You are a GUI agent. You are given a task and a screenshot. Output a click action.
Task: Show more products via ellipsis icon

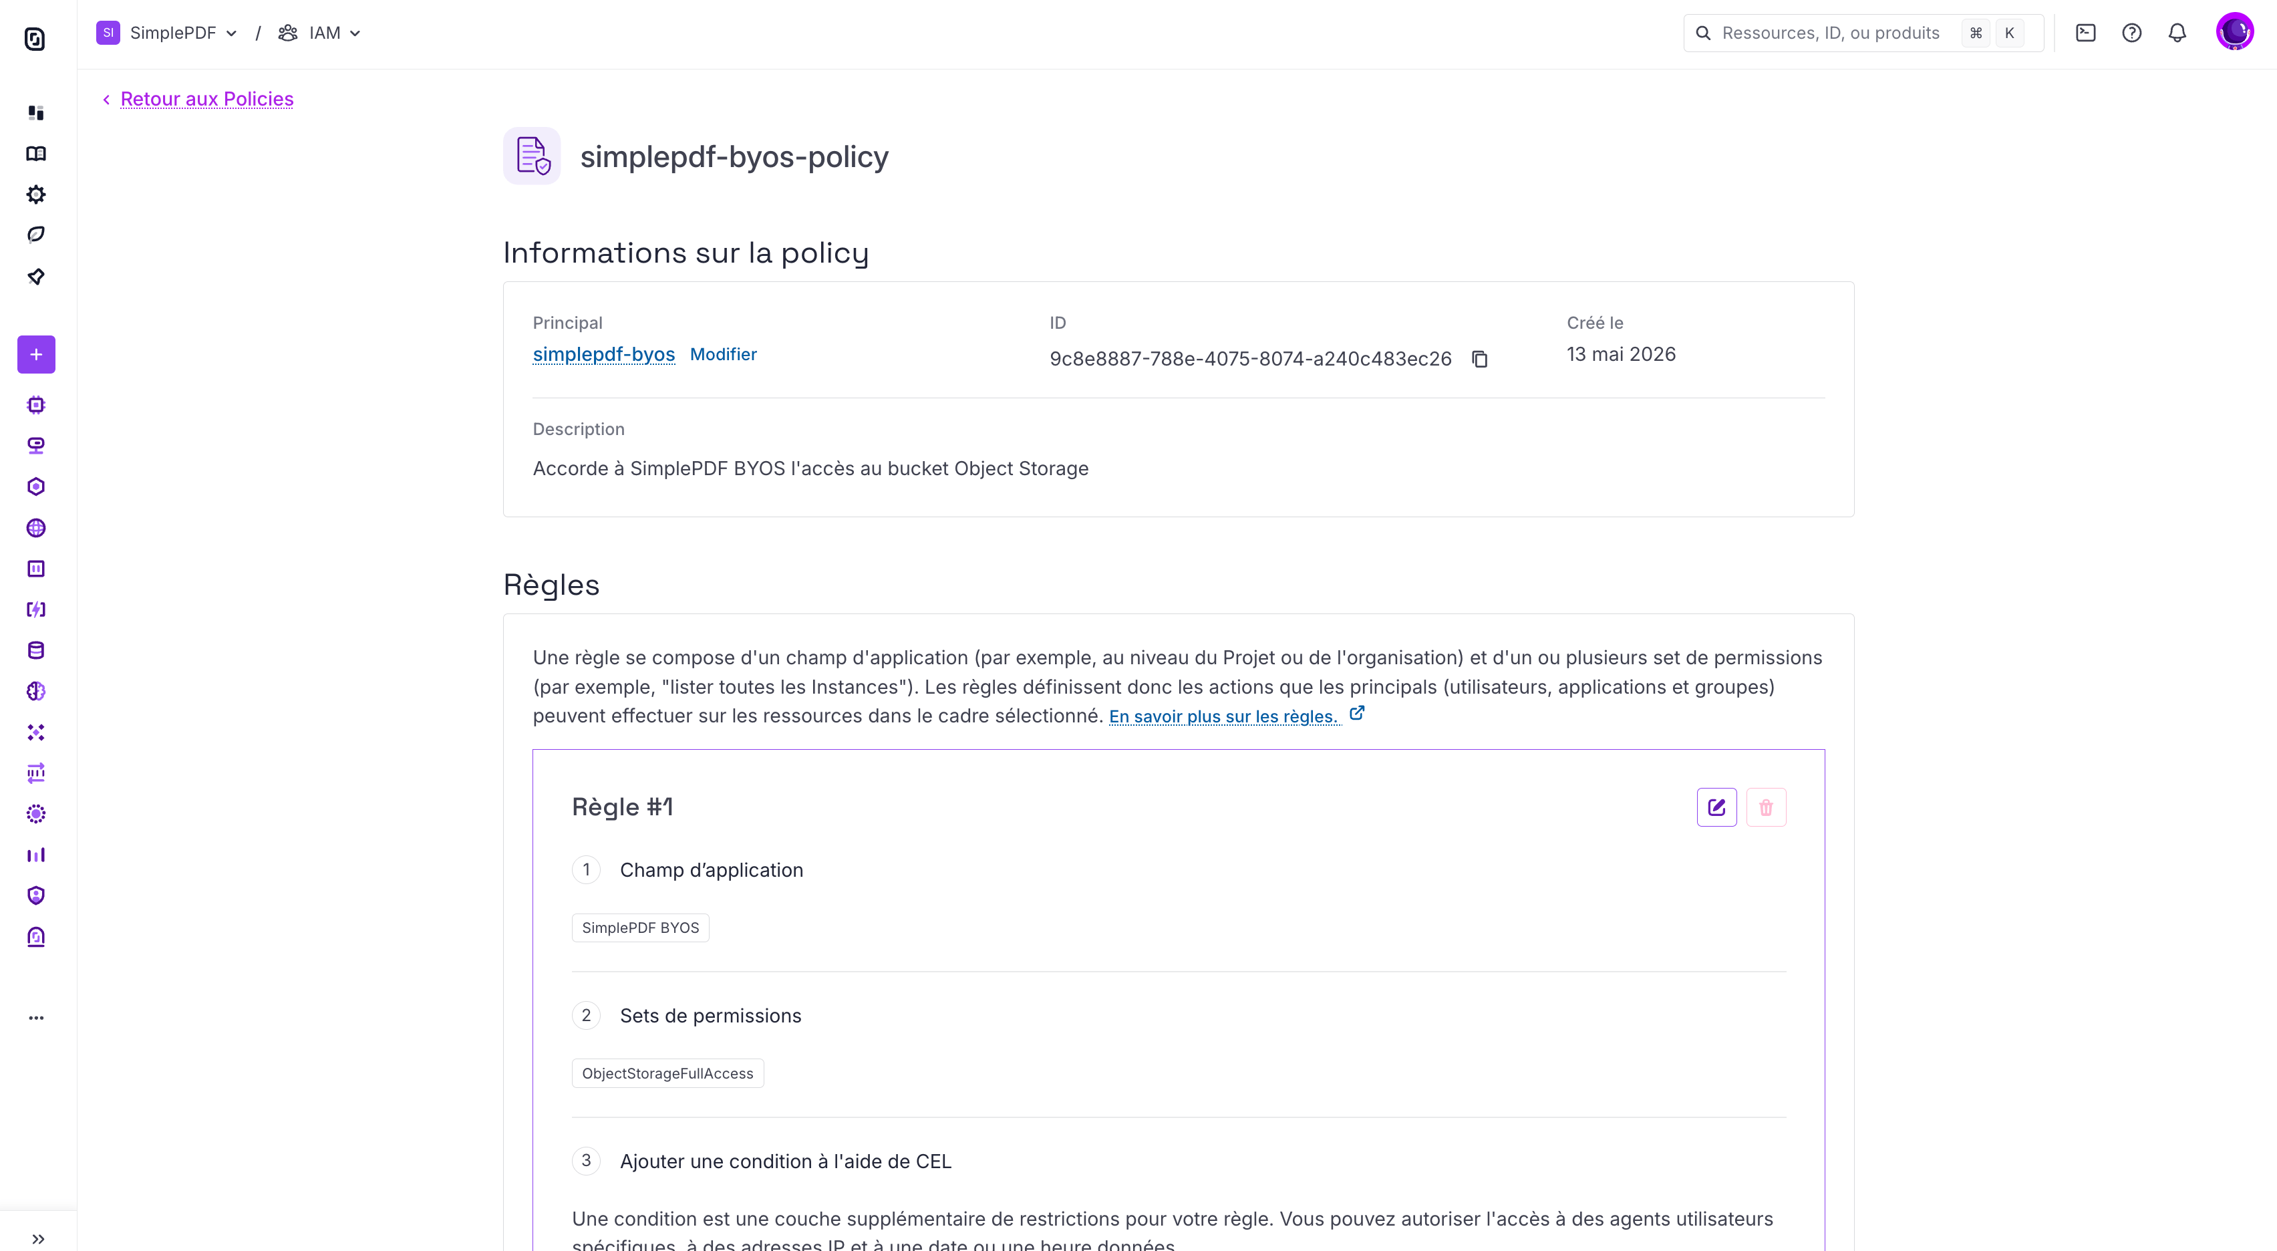tap(36, 1018)
